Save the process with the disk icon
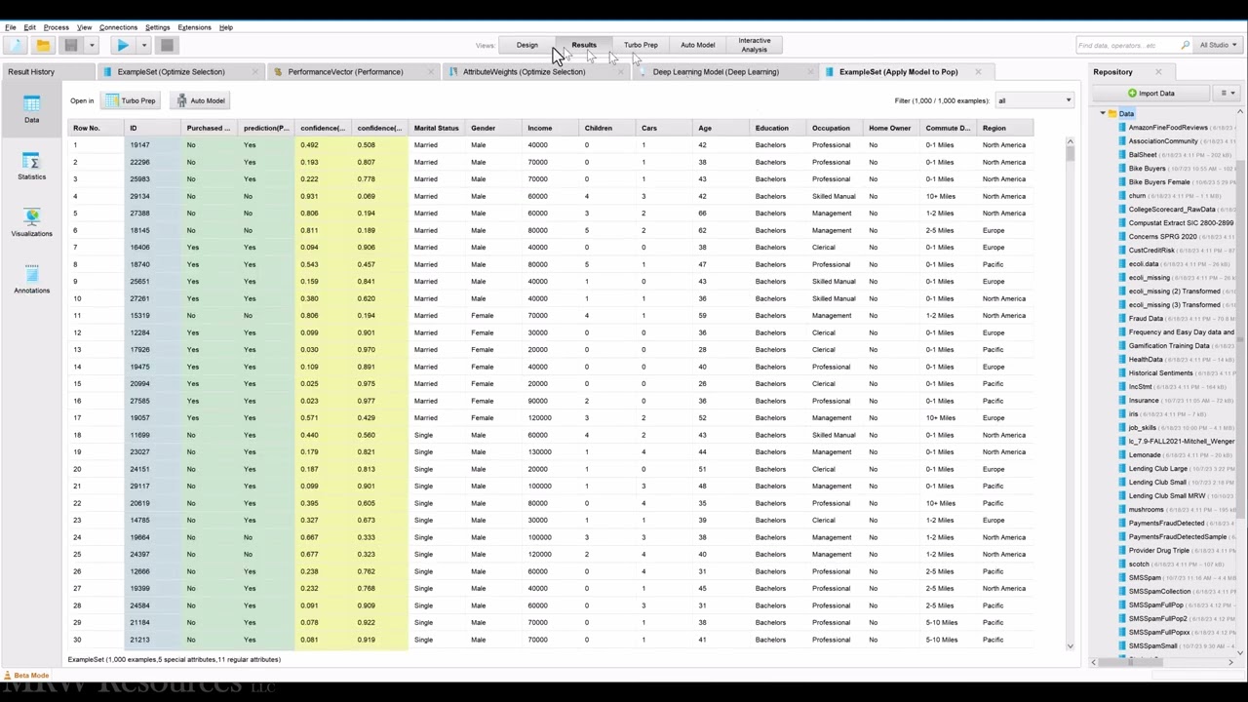 click(70, 45)
